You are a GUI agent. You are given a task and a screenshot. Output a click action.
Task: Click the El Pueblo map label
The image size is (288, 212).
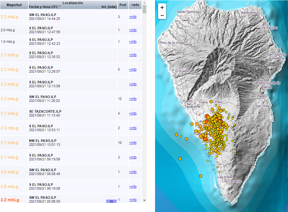point(182,71)
